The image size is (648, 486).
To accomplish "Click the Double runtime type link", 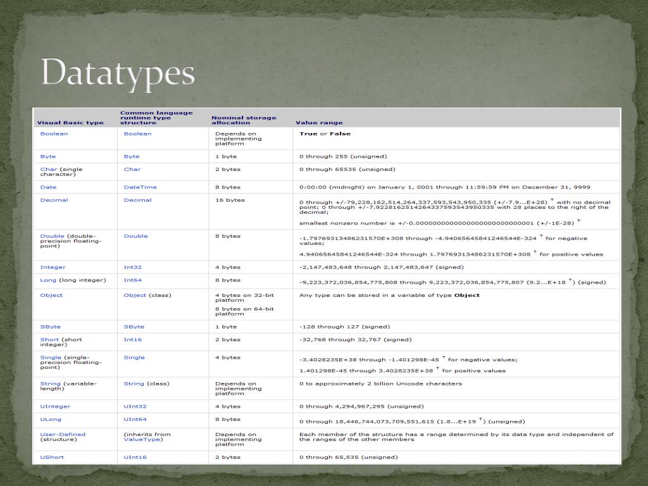I will coord(135,237).
